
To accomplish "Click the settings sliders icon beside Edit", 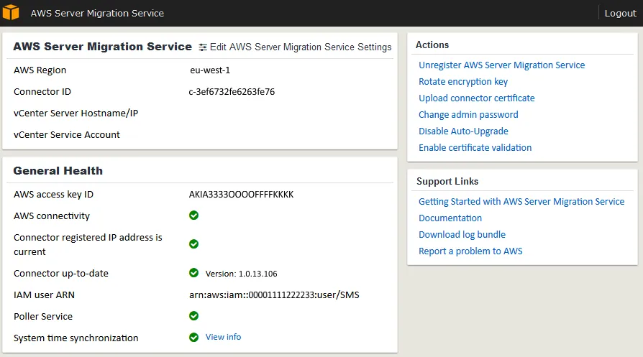I will (203, 47).
